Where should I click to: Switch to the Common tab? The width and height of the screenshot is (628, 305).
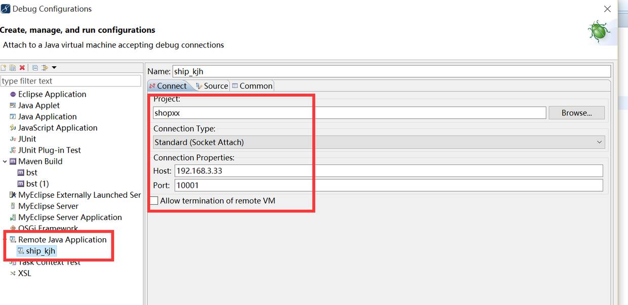coord(252,86)
